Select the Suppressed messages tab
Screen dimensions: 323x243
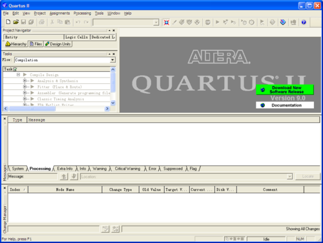coord(172,169)
